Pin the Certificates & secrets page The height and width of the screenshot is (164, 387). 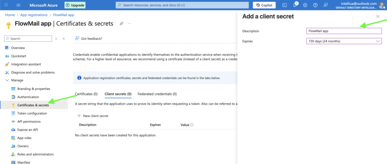click(121, 24)
